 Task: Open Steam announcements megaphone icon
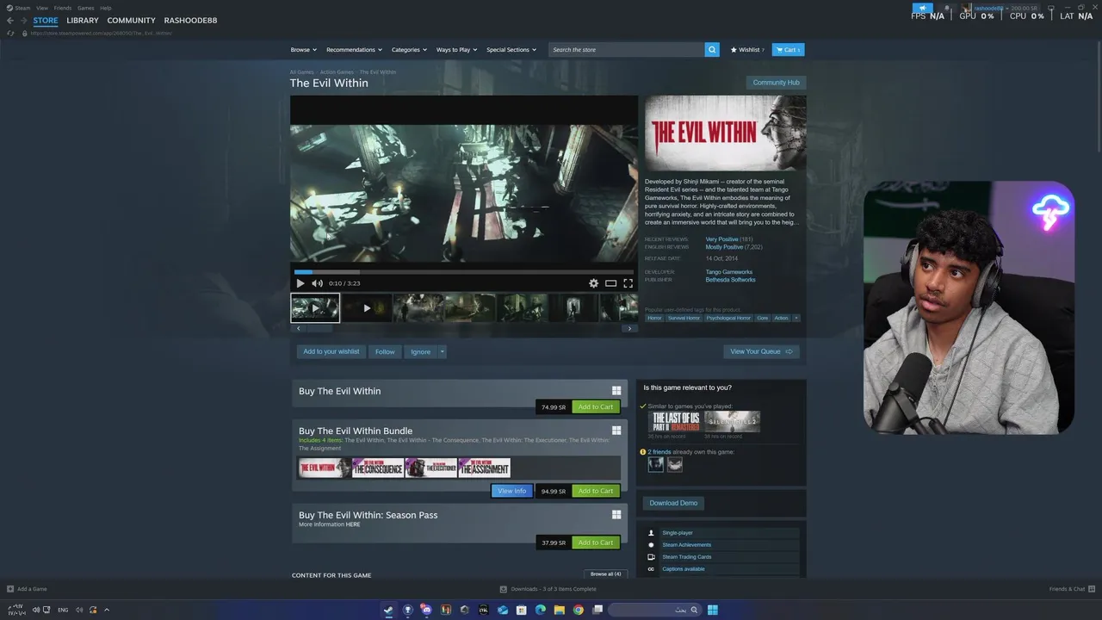tap(922, 9)
